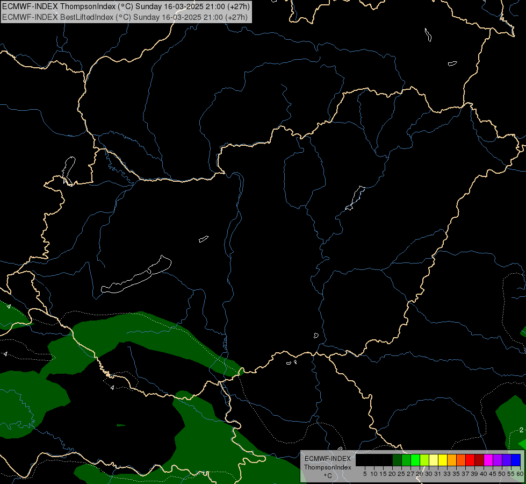This screenshot has height=484, width=526.
Task: Click the legend "ThompsonIndex" label
Action: (327, 467)
